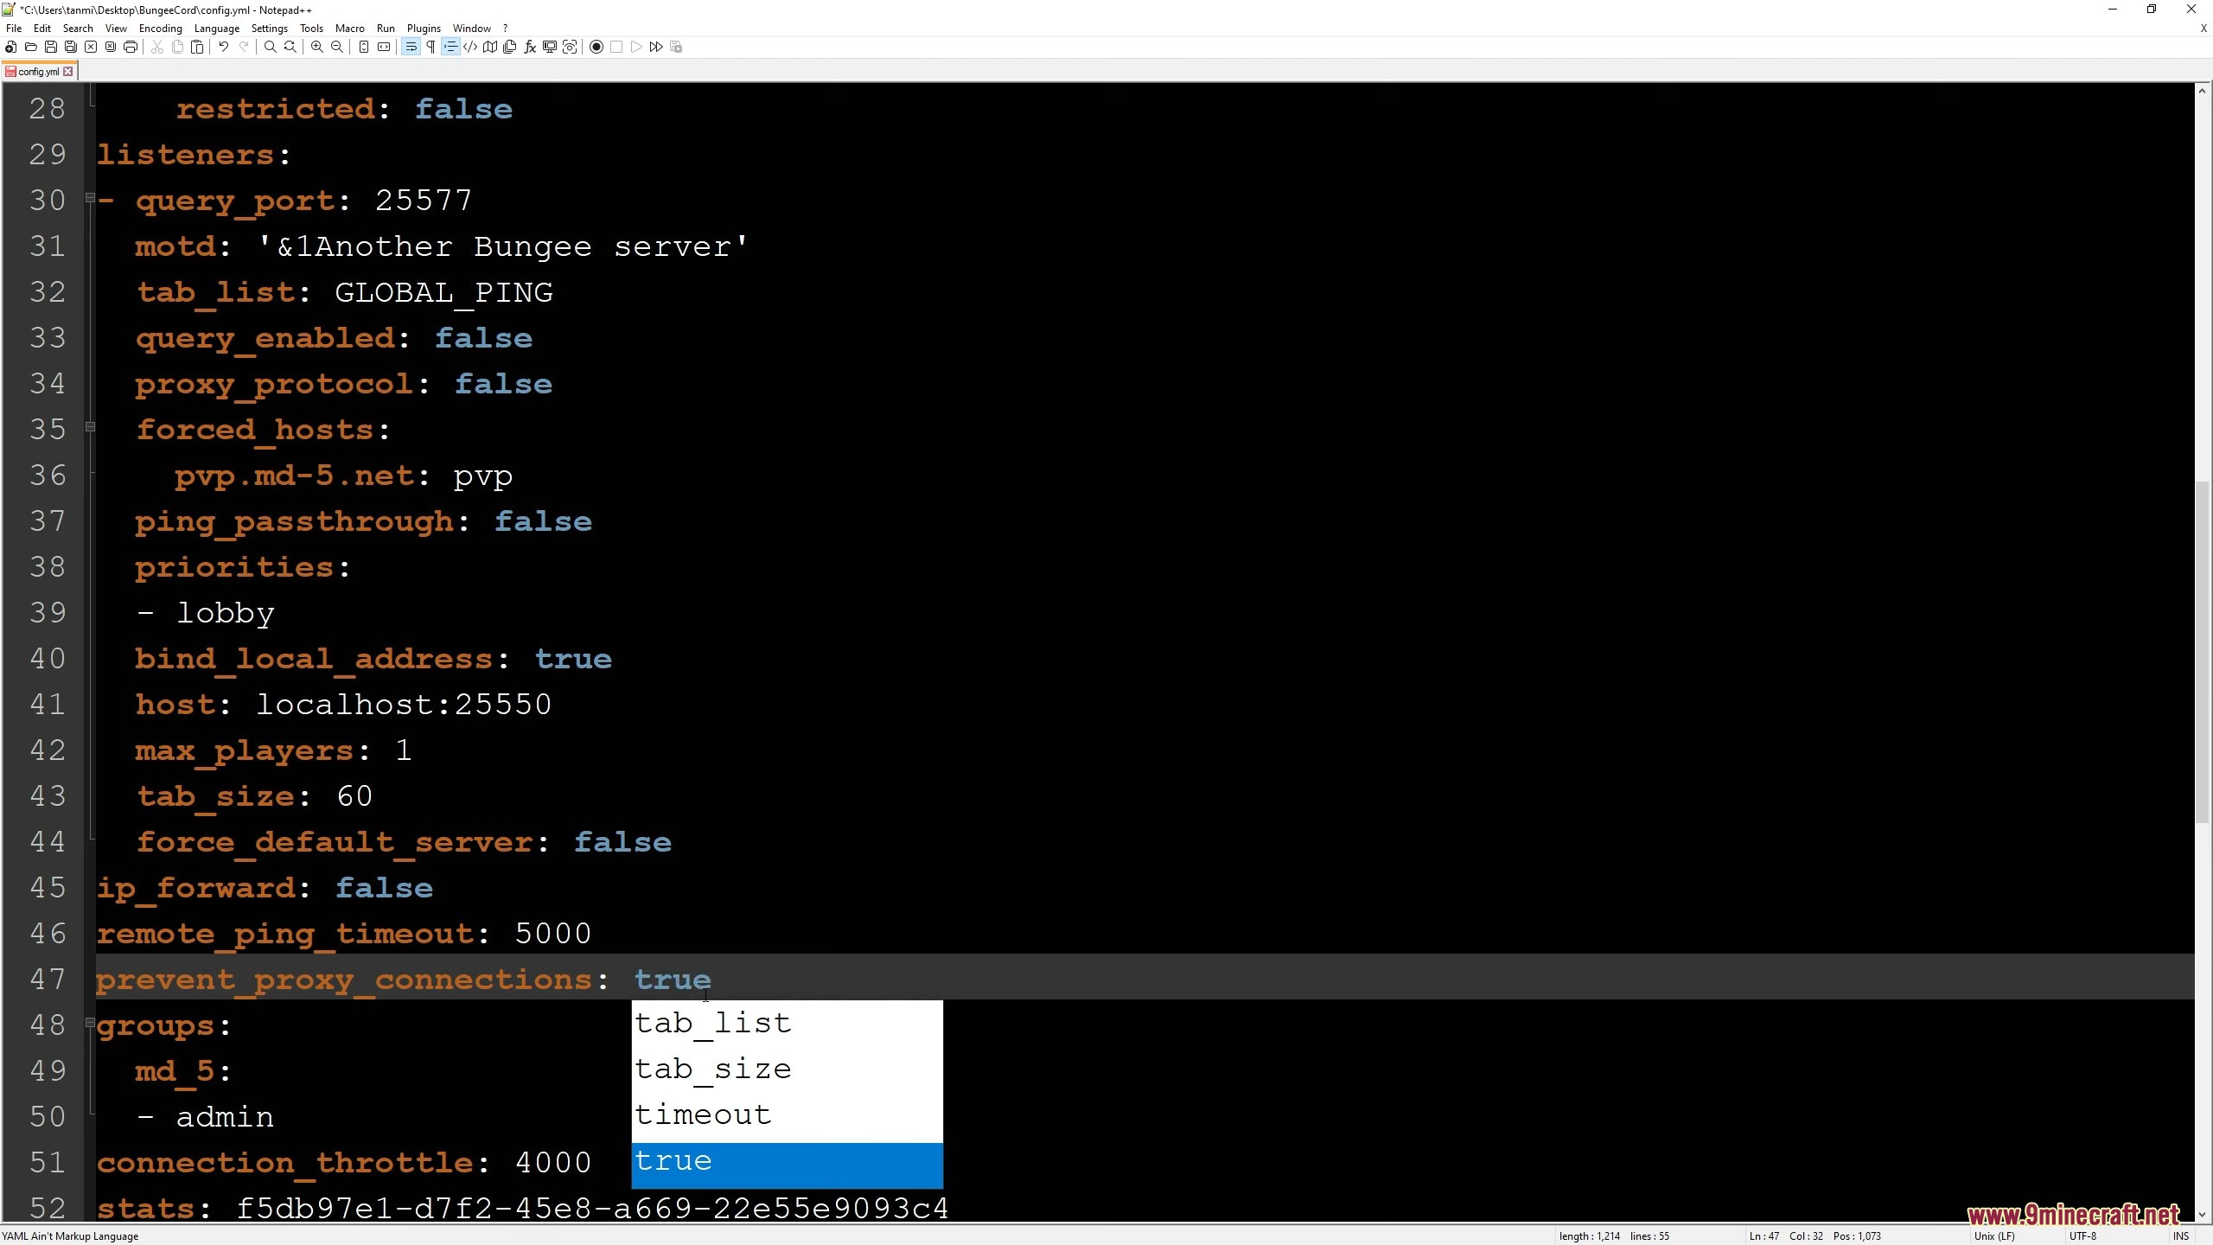
Task: Click the Find magnifier toolbar icon
Action: (x=270, y=47)
